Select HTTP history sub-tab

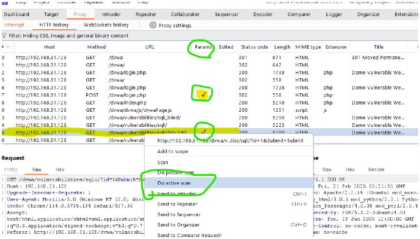pos(54,25)
